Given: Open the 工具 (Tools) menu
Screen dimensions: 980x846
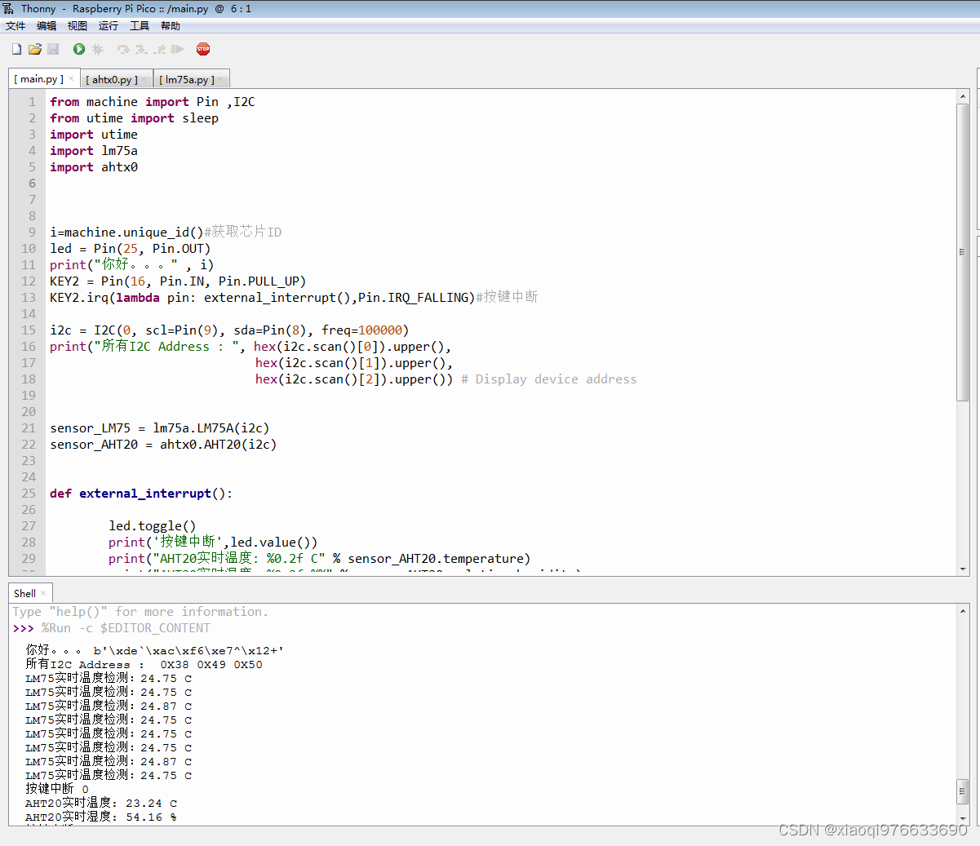Looking at the screenshot, I should coord(140,26).
